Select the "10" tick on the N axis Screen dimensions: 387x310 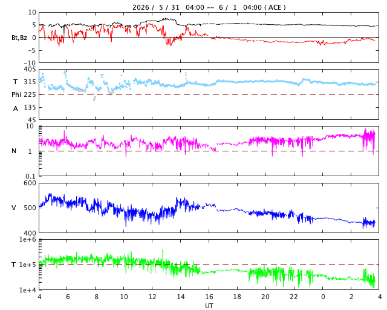tap(30, 126)
